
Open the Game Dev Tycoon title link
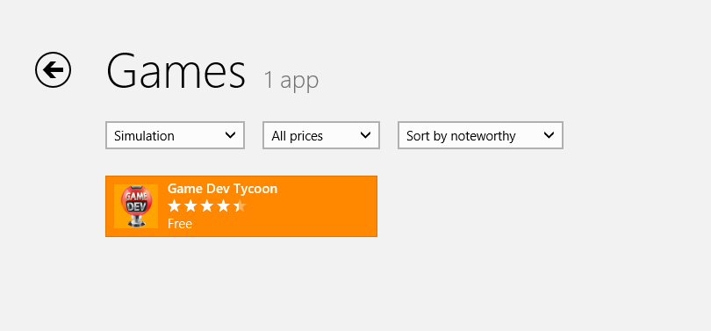coord(223,189)
